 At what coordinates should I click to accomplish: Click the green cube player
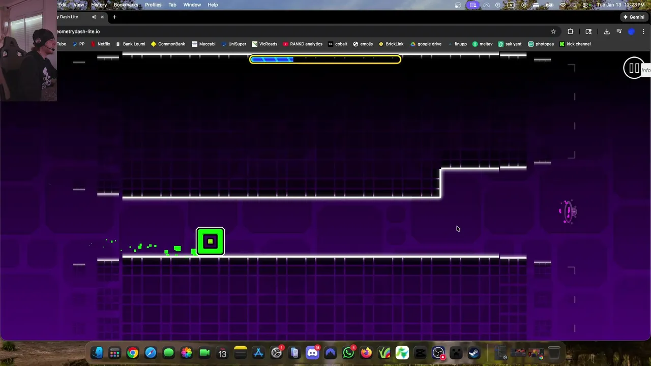210,241
